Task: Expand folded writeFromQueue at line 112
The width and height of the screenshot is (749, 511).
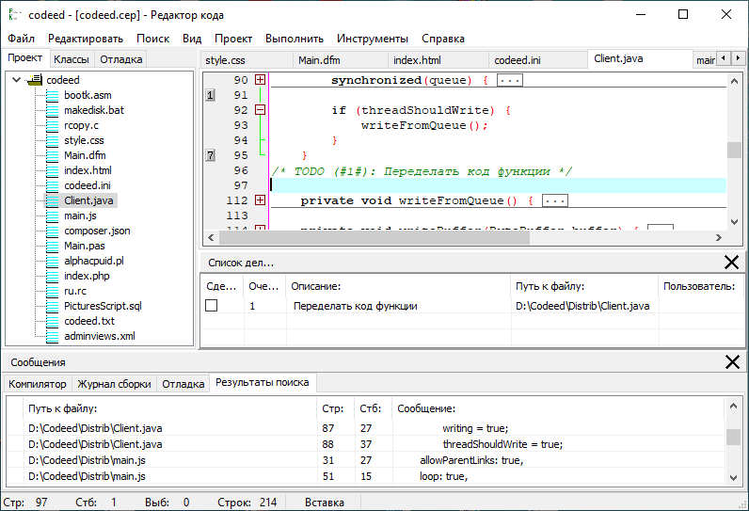Action: coord(261,200)
